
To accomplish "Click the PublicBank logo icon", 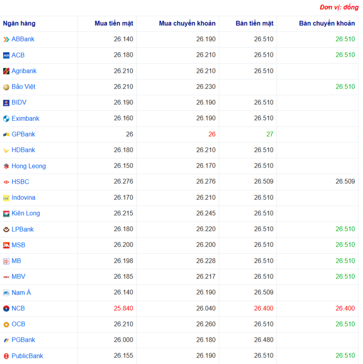I will pyautogui.click(x=6, y=356).
